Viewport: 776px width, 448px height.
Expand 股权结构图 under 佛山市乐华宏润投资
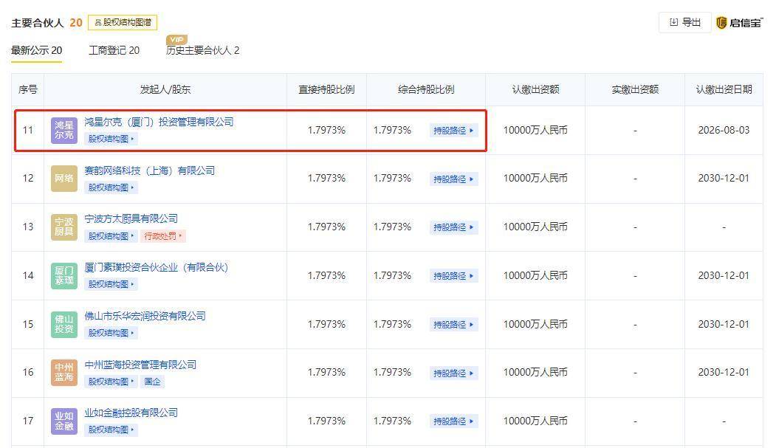pyautogui.click(x=111, y=334)
